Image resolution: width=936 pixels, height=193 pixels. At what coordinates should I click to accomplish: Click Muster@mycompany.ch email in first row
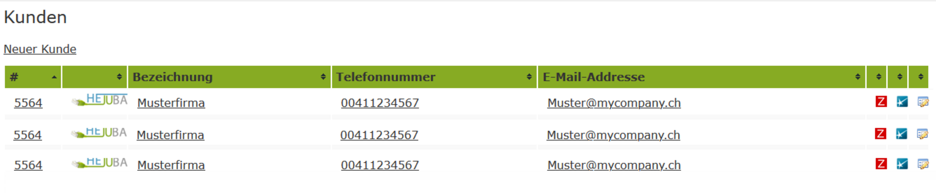[614, 103]
